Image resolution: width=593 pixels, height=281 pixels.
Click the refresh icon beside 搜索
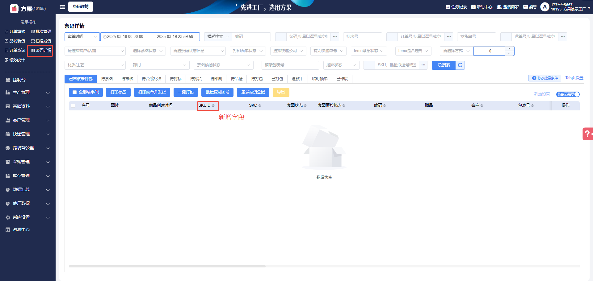[x=460, y=65]
